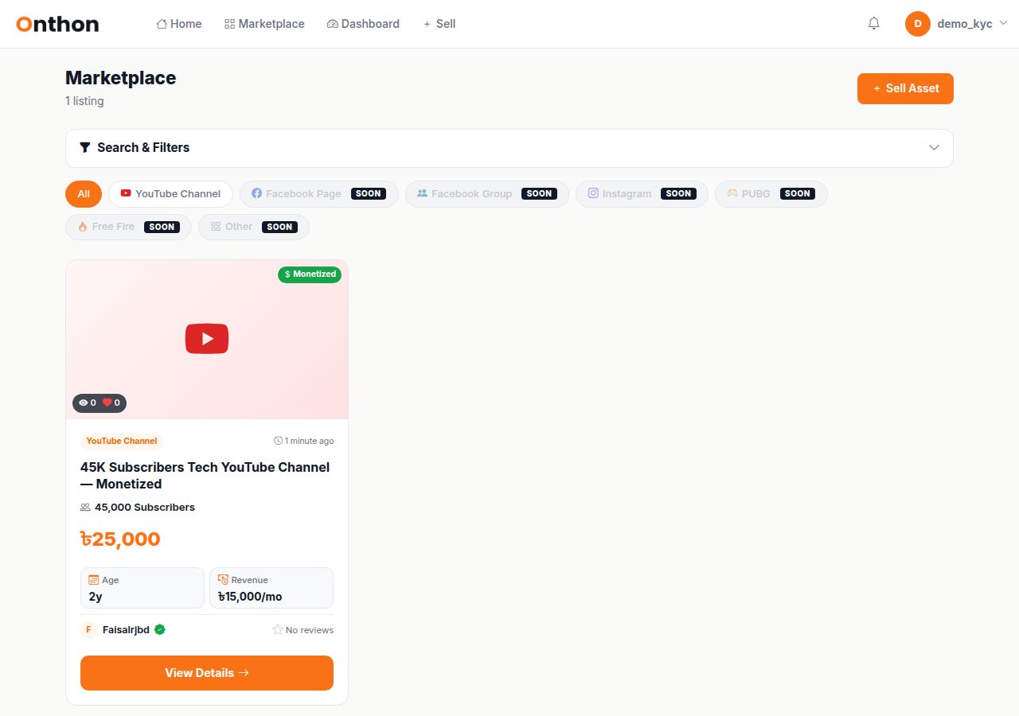Expand the Search & Filters panel chevron
The height and width of the screenshot is (716, 1019).
[934, 148]
